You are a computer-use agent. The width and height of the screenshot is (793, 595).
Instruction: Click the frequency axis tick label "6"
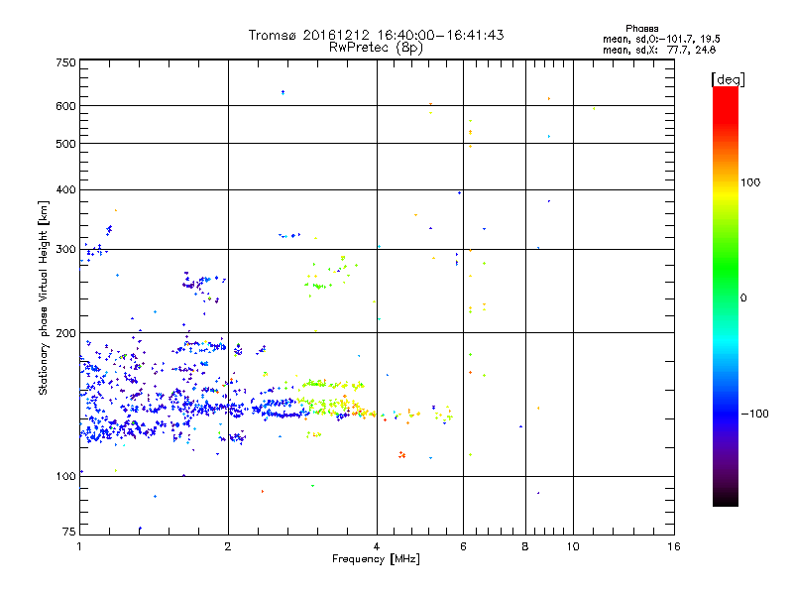point(463,546)
